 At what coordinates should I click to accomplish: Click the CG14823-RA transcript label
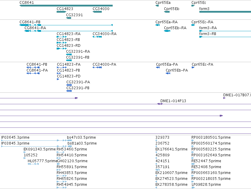click(x=68, y=34)
